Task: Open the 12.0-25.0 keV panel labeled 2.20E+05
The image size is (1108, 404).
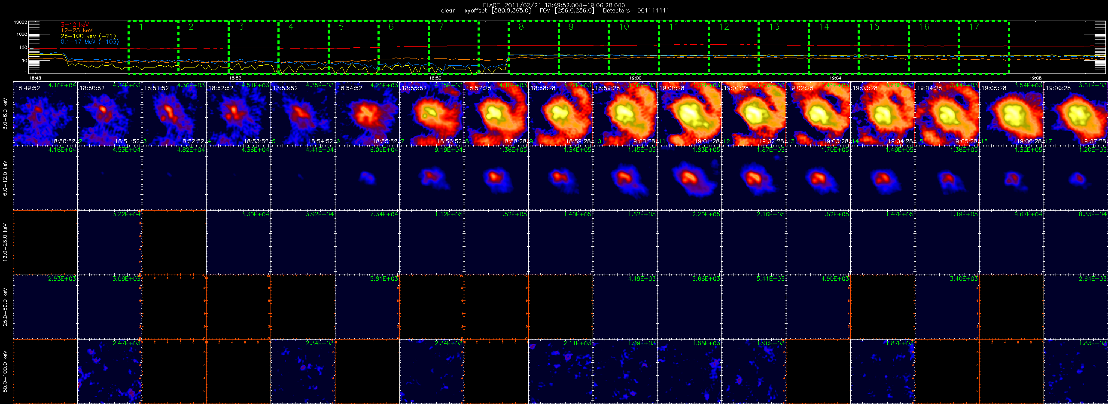Action: click(689, 242)
